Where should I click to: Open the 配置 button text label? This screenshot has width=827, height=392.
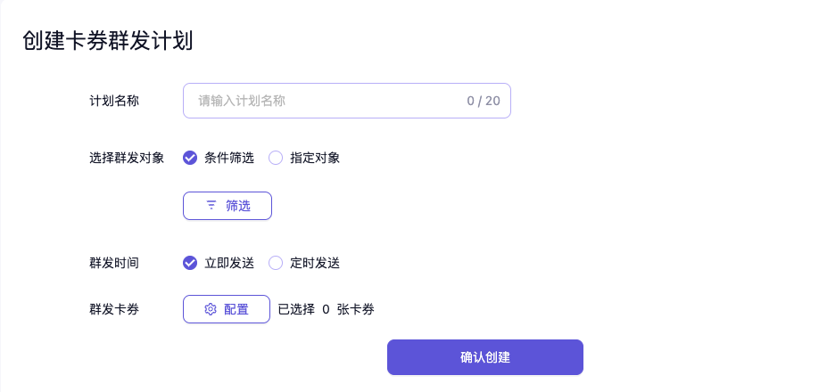point(236,309)
